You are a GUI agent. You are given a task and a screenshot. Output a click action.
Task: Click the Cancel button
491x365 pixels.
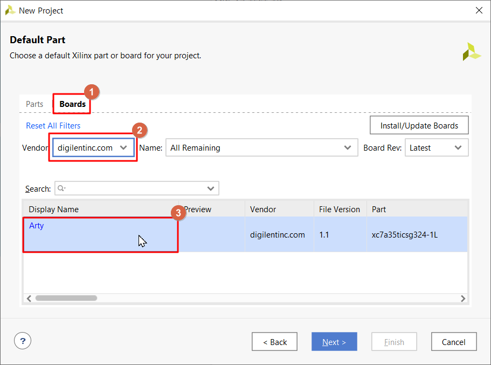click(454, 341)
